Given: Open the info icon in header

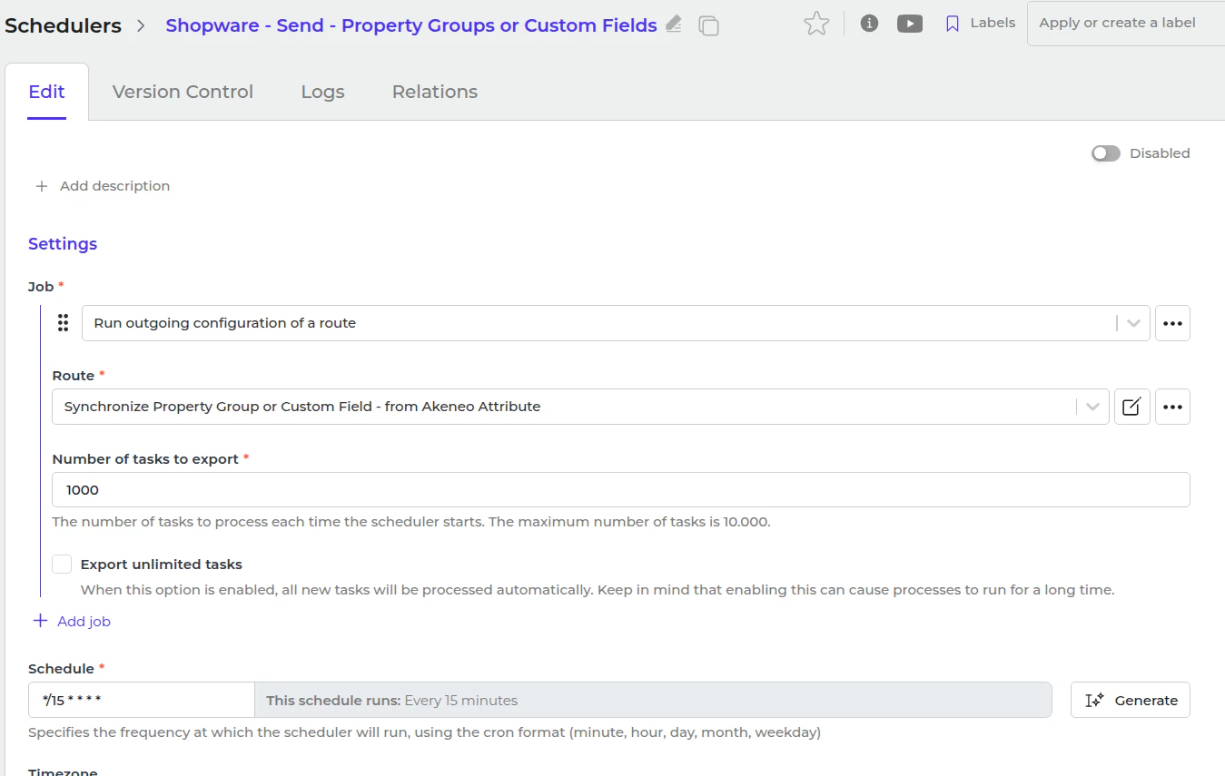Looking at the screenshot, I should [x=869, y=24].
